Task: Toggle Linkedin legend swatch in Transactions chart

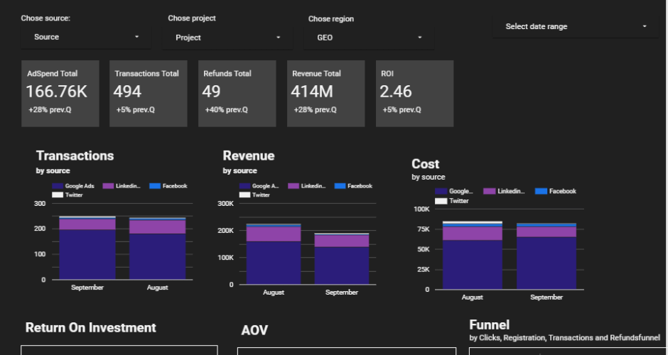Action: click(x=108, y=186)
